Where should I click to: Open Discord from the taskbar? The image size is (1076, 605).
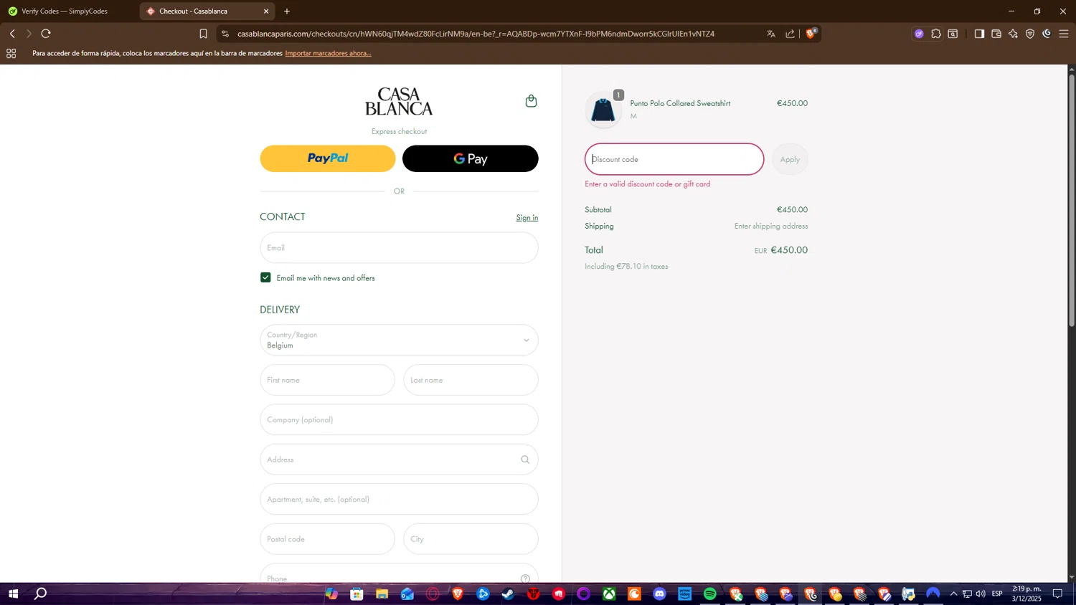tap(659, 594)
